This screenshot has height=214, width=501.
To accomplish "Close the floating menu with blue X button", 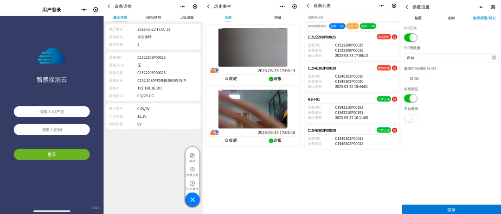I will coord(192,199).
